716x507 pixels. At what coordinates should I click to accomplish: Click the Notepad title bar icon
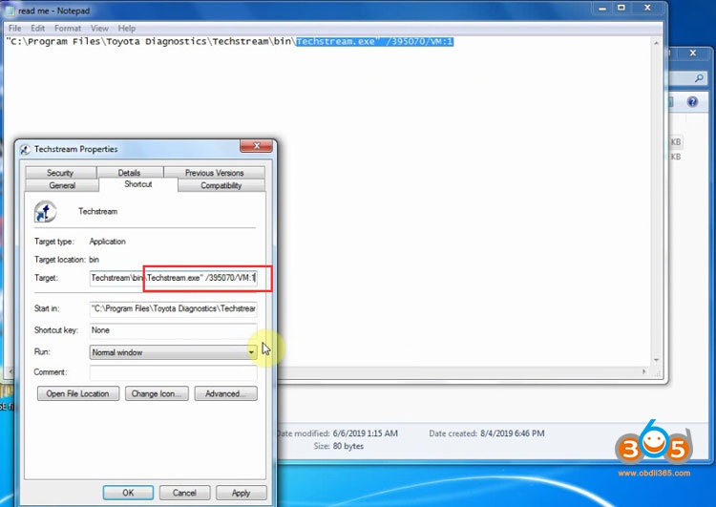coord(10,11)
